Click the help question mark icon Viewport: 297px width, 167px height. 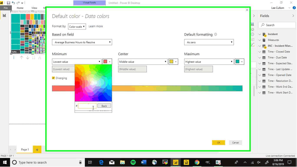click(x=294, y=8)
